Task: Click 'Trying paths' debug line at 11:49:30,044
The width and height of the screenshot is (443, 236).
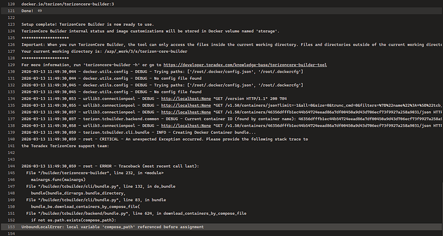Action: [162, 71]
